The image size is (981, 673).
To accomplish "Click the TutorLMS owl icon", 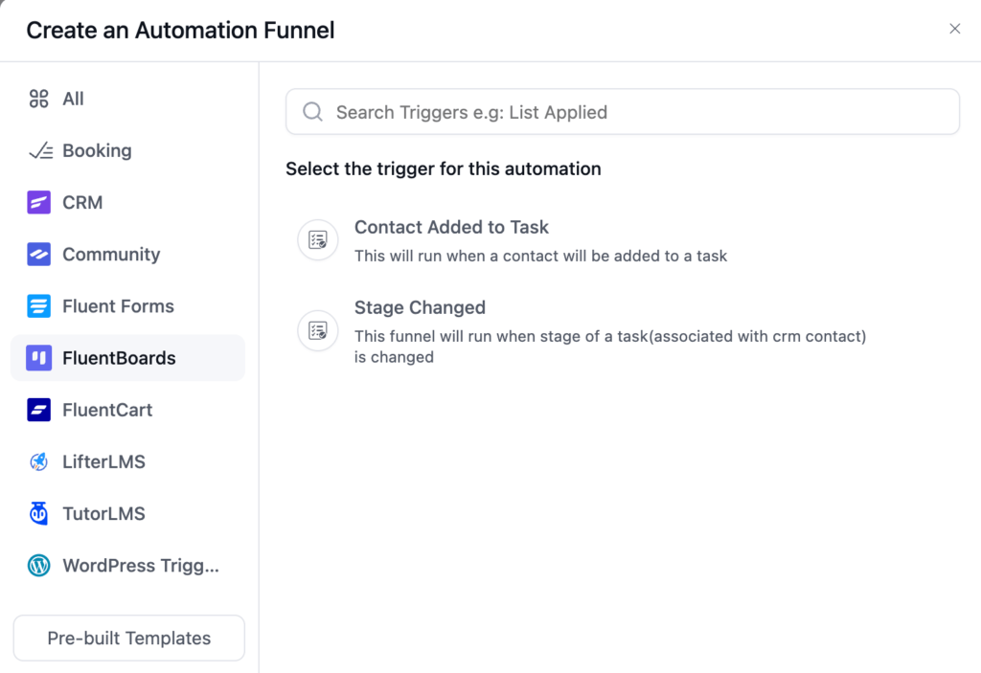I will (38, 513).
